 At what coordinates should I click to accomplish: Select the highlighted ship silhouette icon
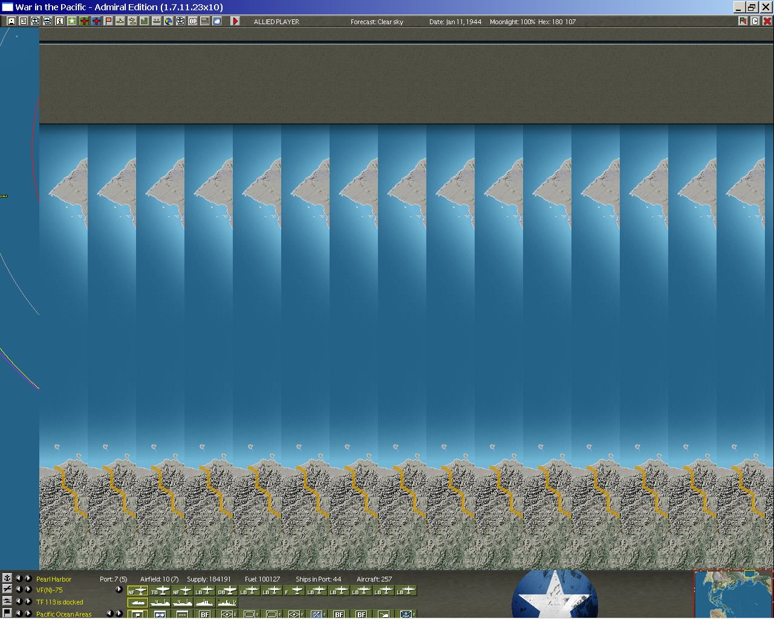[138, 602]
